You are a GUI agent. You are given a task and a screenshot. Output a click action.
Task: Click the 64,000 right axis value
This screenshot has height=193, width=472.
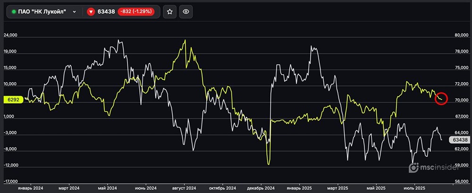pos(461,133)
